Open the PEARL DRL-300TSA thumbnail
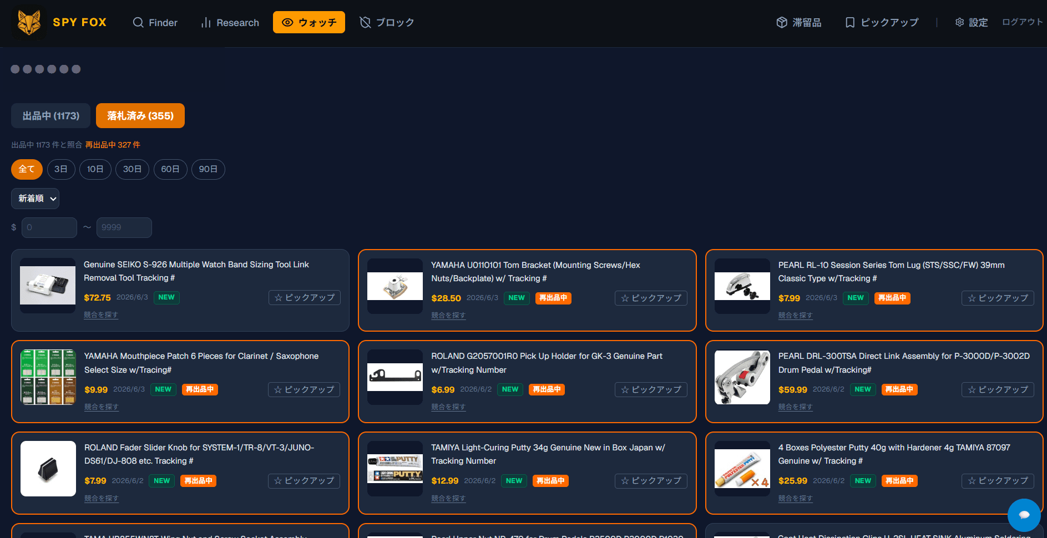1047x538 pixels. [x=742, y=377]
